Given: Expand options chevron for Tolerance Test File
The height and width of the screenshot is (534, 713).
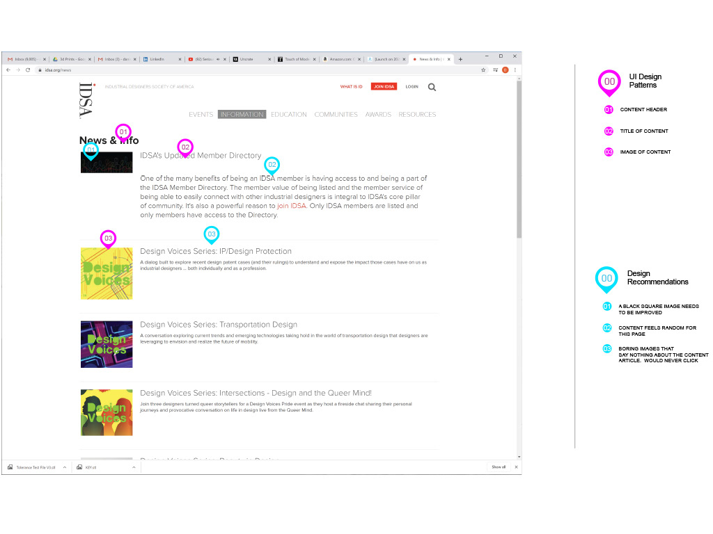Looking at the screenshot, I should pyautogui.click(x=65, y=467).
